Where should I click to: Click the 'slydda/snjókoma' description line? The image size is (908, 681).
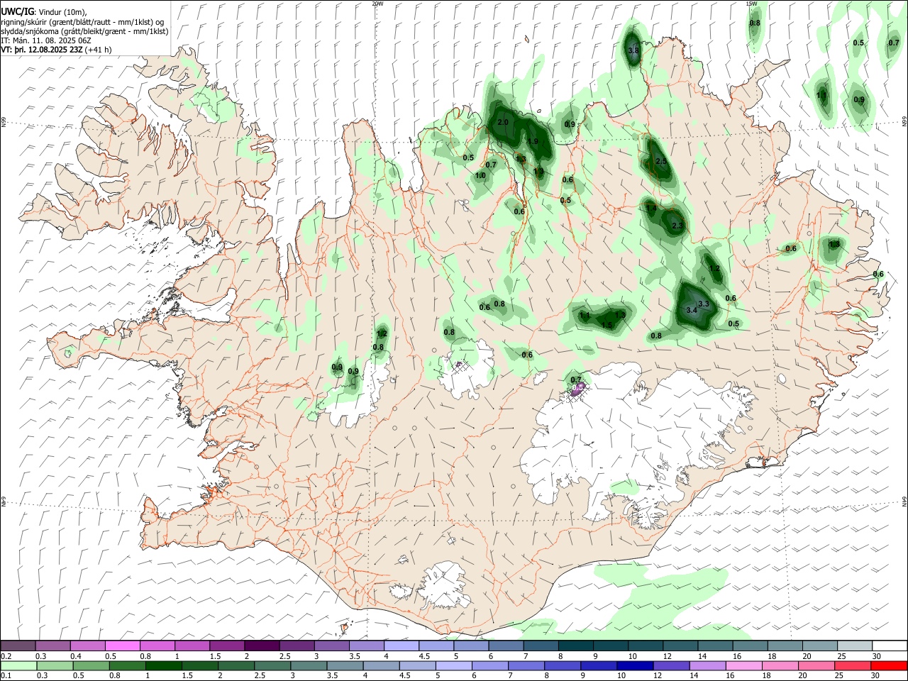tap(84, 31)
